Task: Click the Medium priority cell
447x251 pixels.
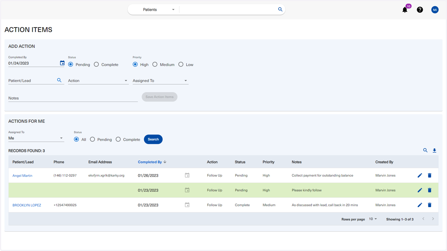Action: click(269, 205)
